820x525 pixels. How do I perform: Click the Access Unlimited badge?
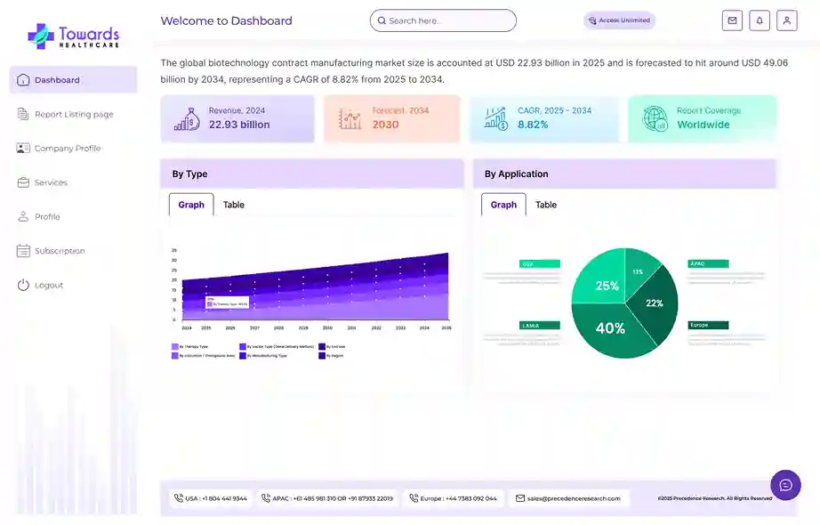pos(619,20)
